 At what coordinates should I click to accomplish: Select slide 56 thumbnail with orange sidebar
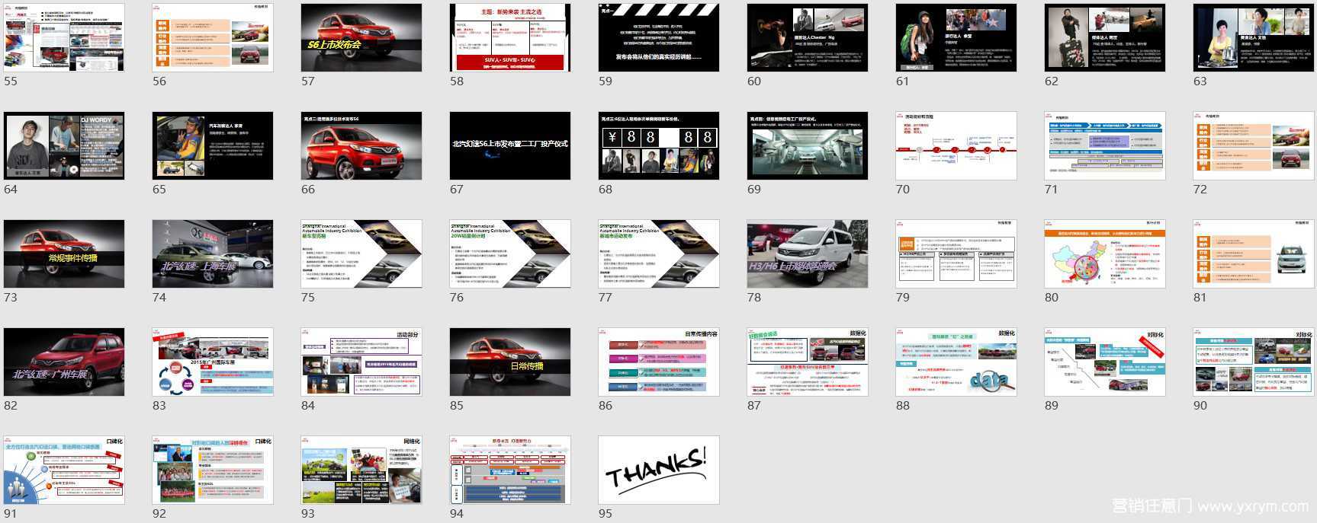click(x=213, y=37)
